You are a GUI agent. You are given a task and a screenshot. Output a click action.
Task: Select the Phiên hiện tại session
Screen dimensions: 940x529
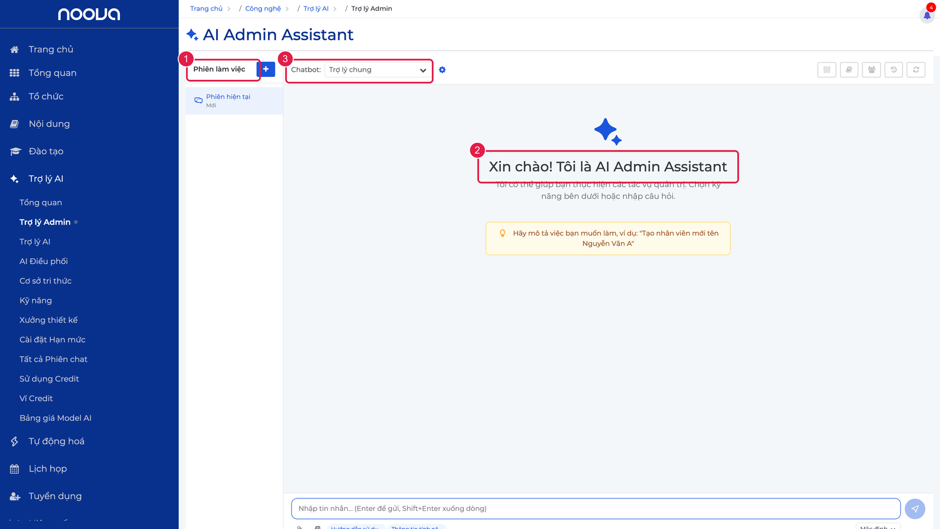click(x=234, y=101)
